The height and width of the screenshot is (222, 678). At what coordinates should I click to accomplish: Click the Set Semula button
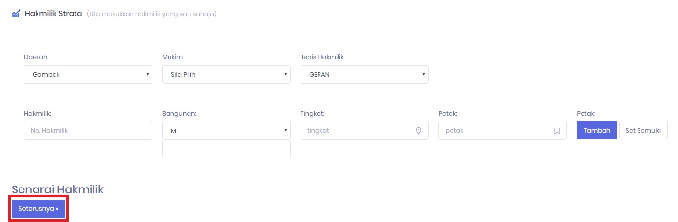[643, 130]
